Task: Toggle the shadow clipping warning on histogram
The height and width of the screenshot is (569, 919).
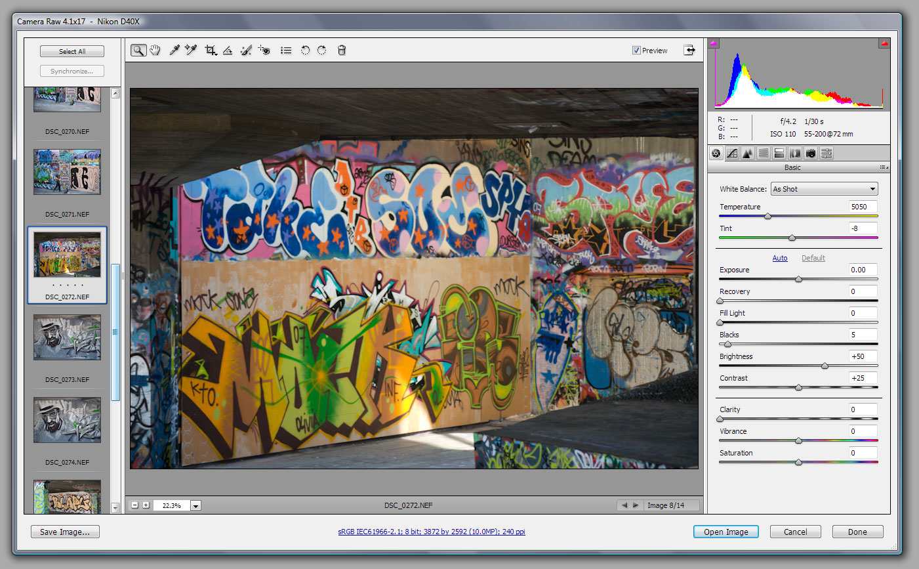Action: click(714, 42)
